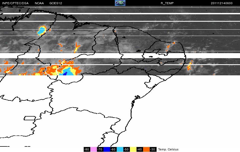This screenshot has width=240, height=152.
Task: Click the GOES12 satellite label
Action: point(56,3)
